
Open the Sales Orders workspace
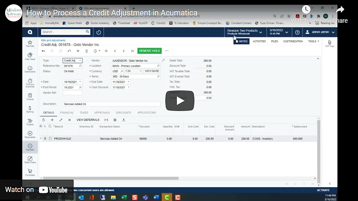(30, 160)
